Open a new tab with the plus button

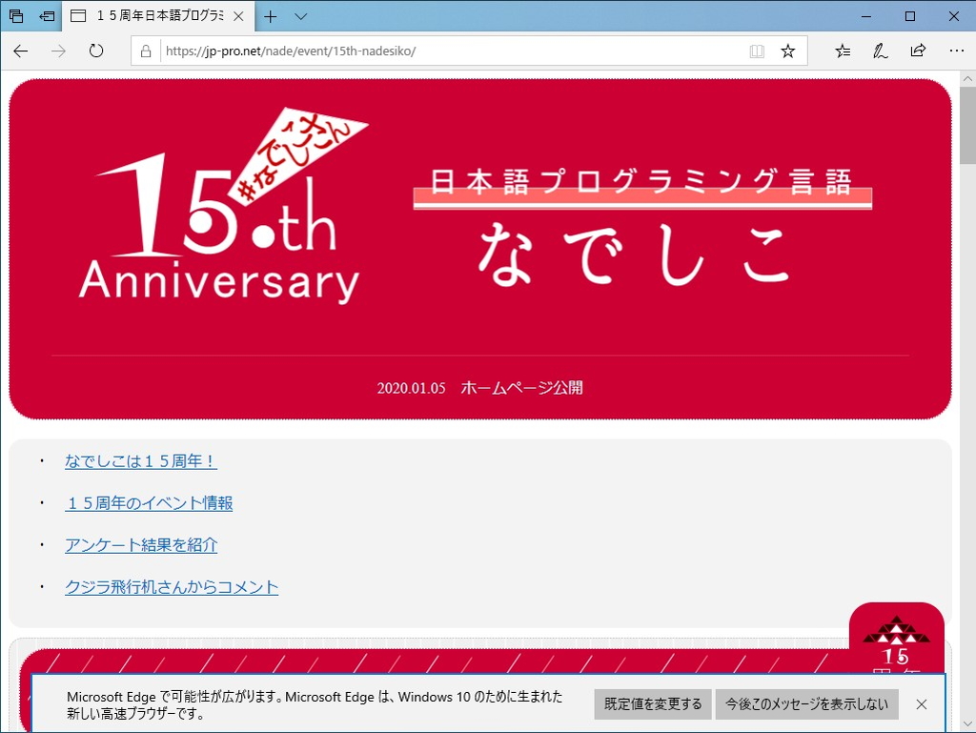tap(271, 15)
